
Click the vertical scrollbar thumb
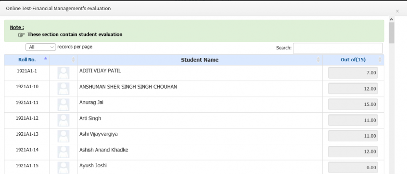tap(392, 33)
